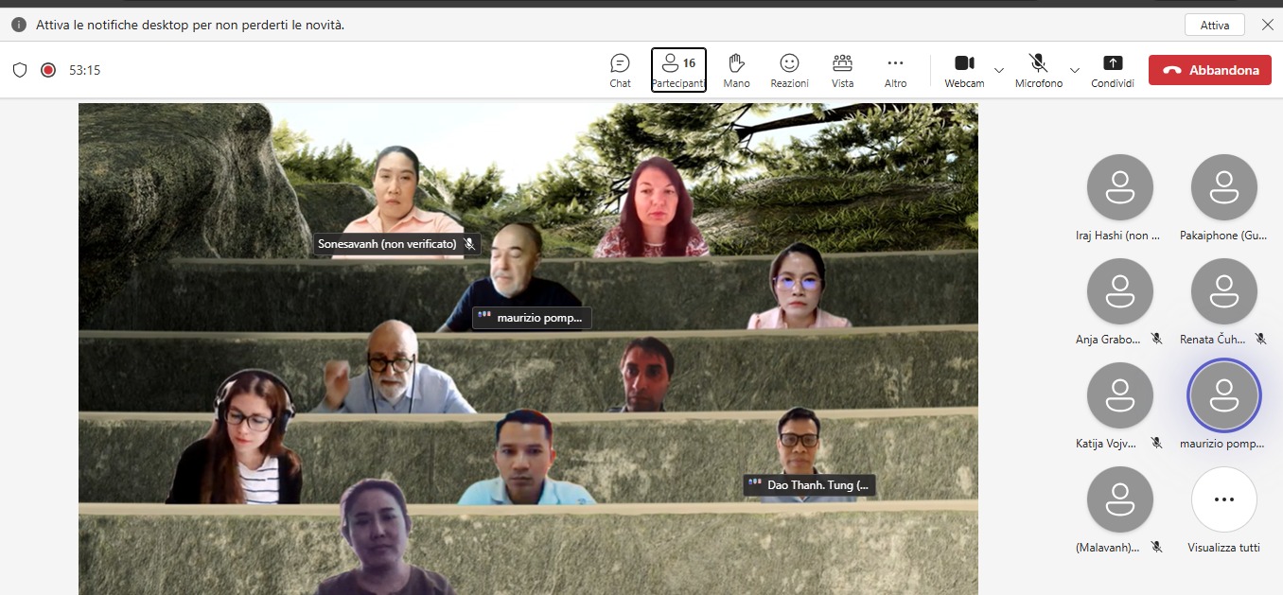This screenshot has width=1283, height=595.
Task: Select Renata Čuh participant avatar
Action: pyautogui.click(x=1224, y=291)
